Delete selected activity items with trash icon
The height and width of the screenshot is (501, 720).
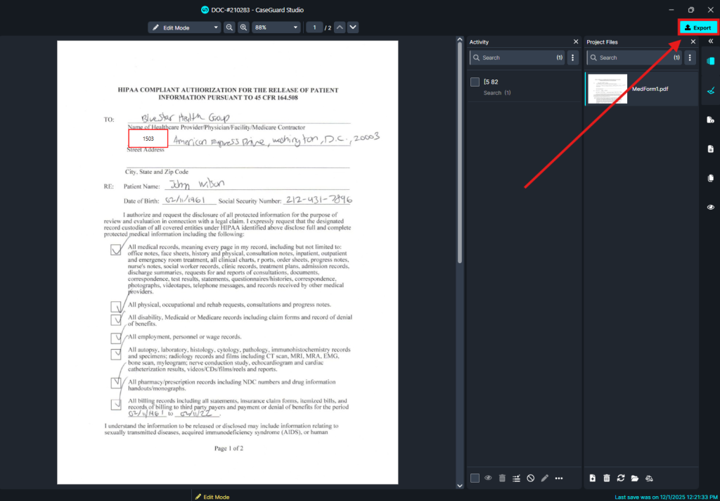(x=502, y=478)
